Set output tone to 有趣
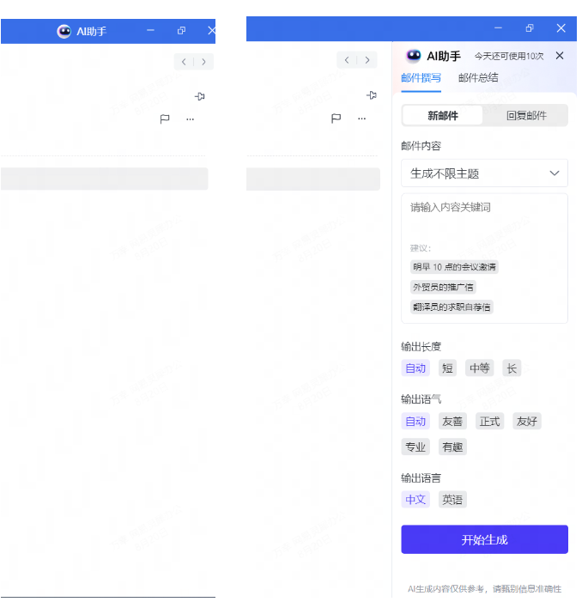 452,447
